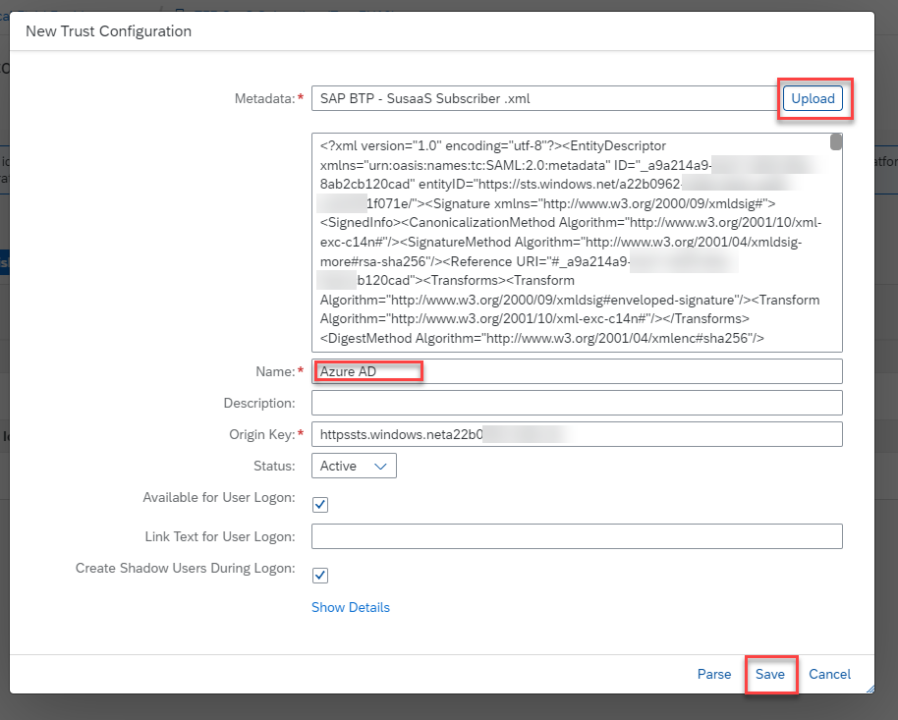Viewport: 898px width, 720px height.
Task: Click the empty Description field
Action: 577,403
